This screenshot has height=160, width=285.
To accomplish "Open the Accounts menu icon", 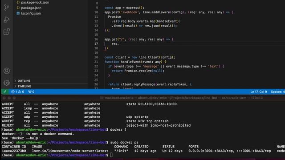I will point(7,71).
